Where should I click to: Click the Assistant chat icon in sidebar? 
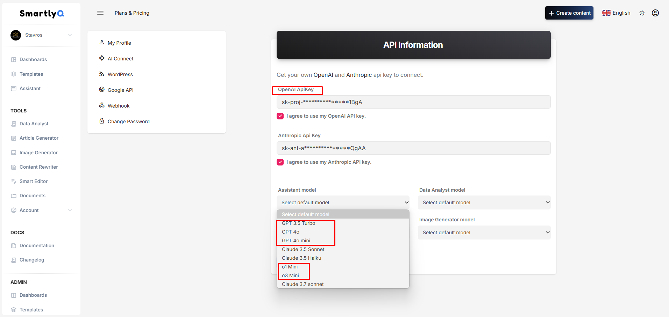(x=14, y=89)
